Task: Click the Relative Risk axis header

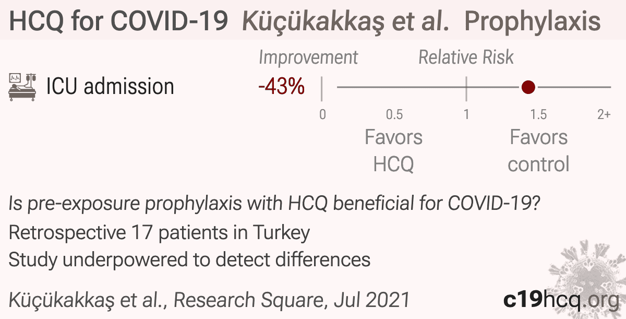Action: tap(466, 57)
